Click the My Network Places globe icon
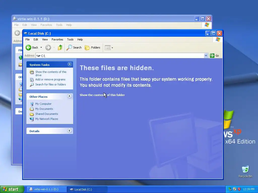This screenshot has width=258, height=193. [x=32, y=119]
